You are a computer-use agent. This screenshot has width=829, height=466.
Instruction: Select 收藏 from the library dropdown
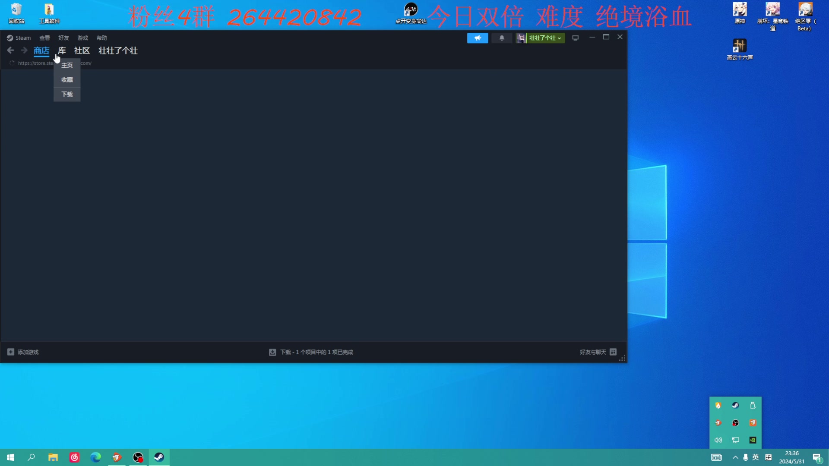tap(67, 80)
